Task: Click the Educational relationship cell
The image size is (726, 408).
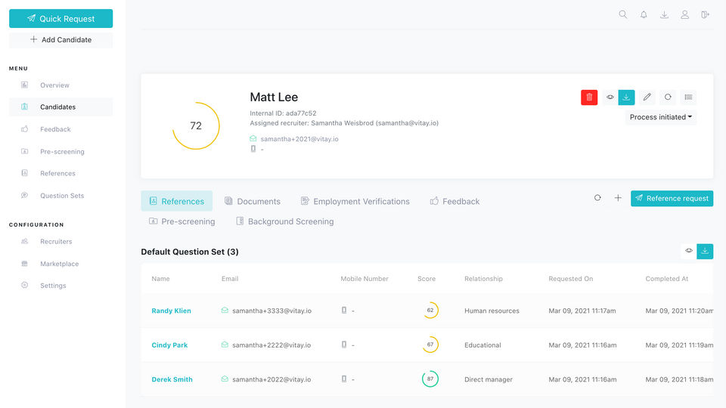Action: pyautogui.click(x=482, y=345)
